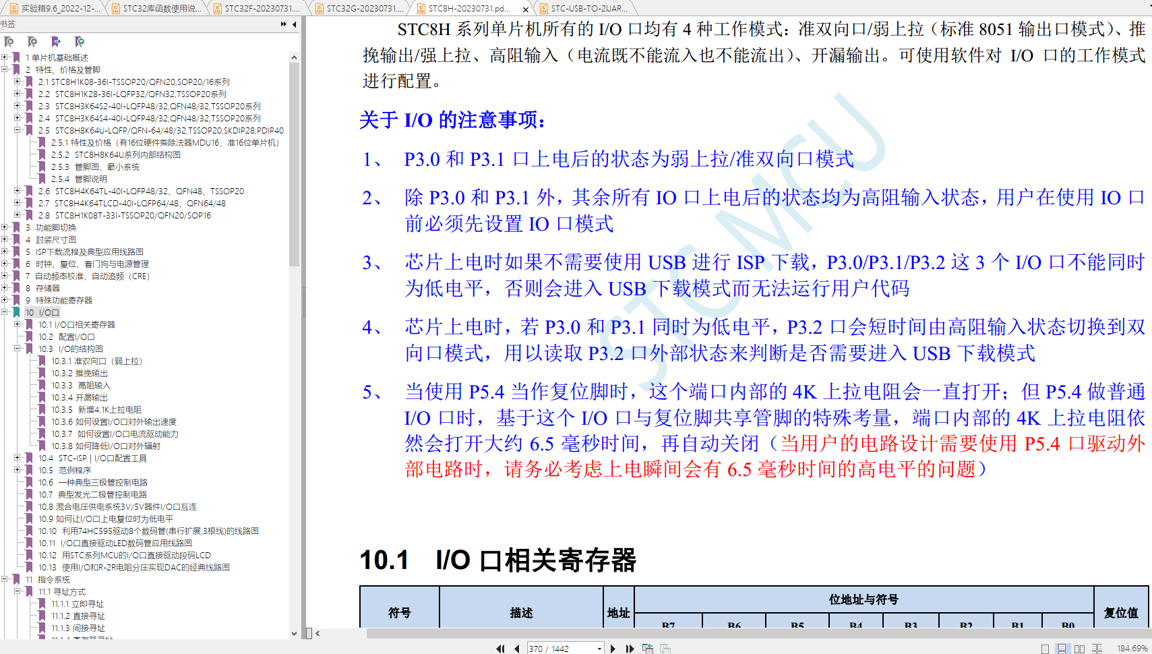Click the delete bookmark icon in bookmarks toolbar
This screenshot has height=654, width=1152.
(x=9, y=42)
